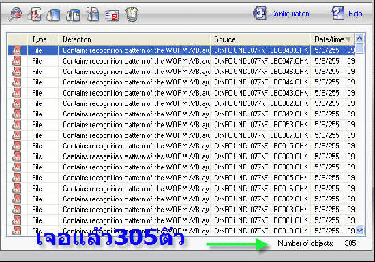Screen dimensions: 375x262
Task: Click the warning icon of the FILE0047.CHK row
Action: (16, 61)
